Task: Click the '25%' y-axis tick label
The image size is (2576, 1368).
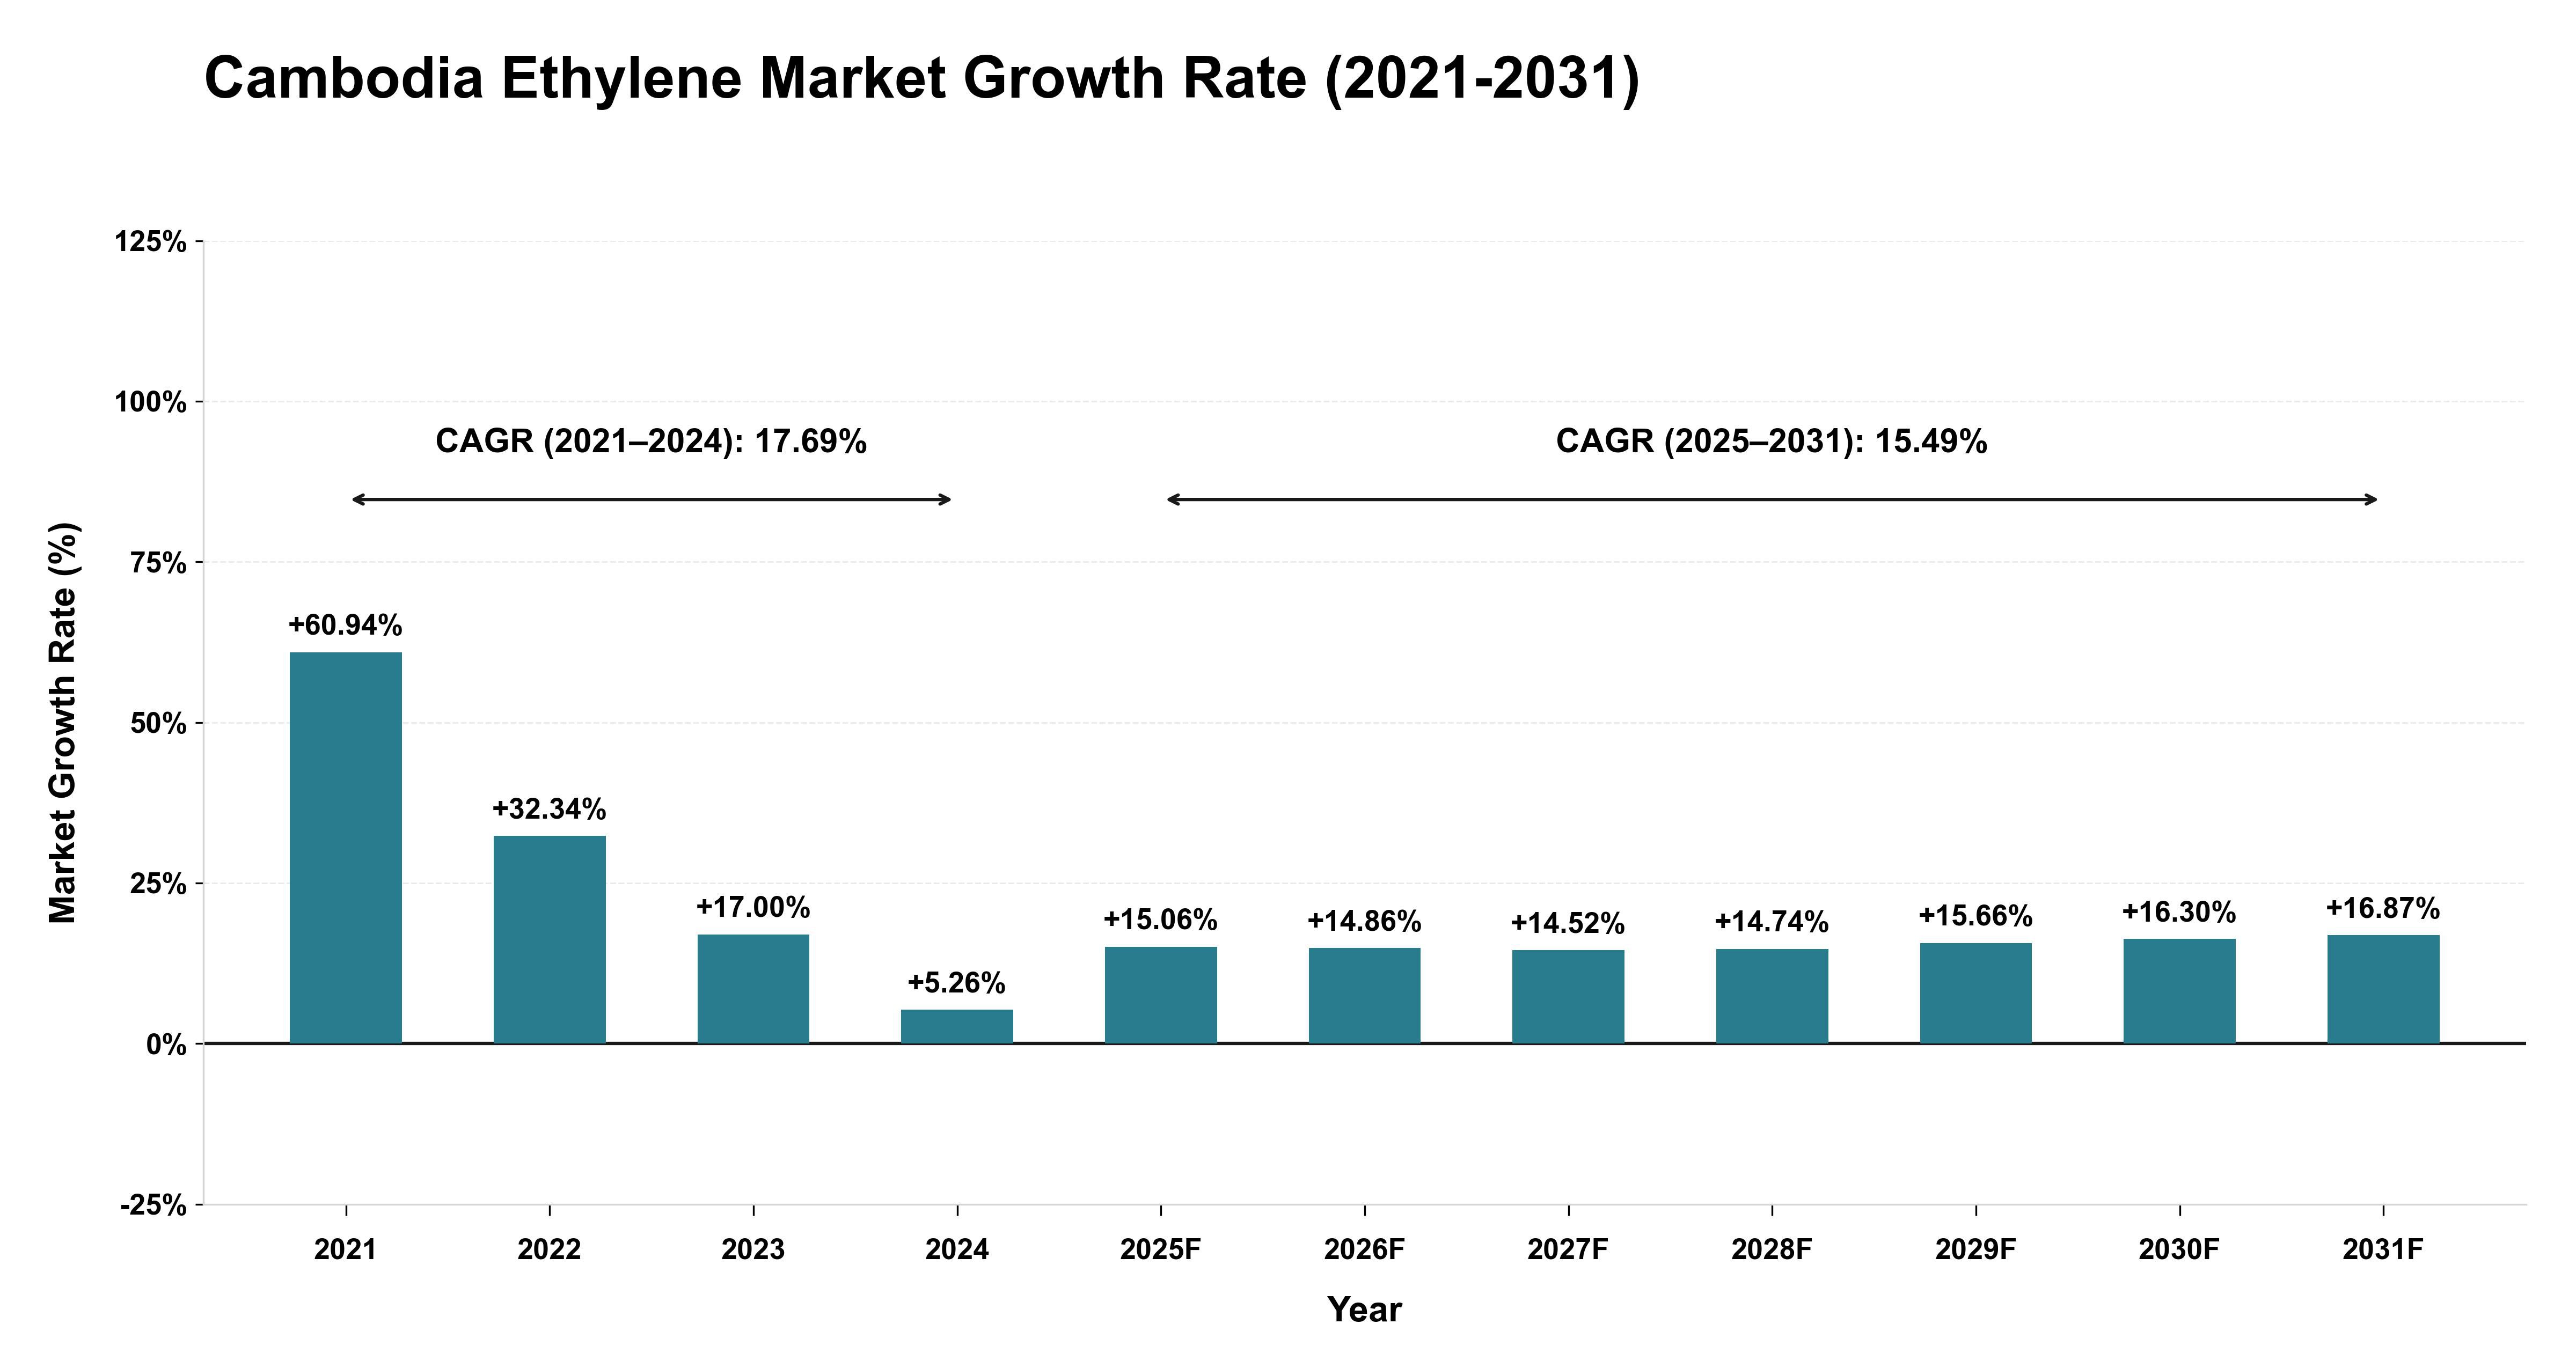Action: 159,884
